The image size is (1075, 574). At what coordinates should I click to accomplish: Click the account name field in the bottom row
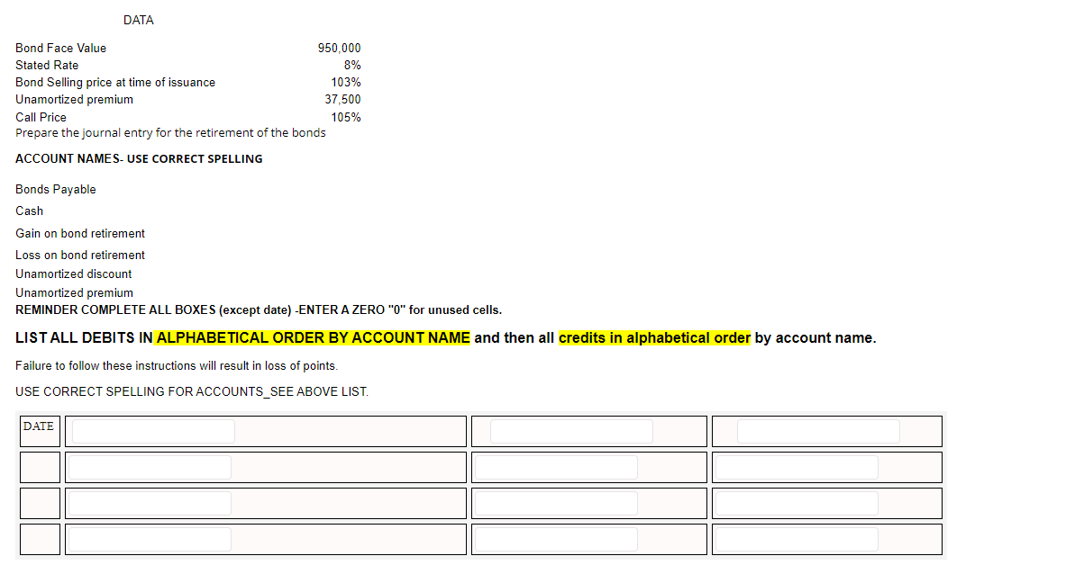(x=149, y=539)
